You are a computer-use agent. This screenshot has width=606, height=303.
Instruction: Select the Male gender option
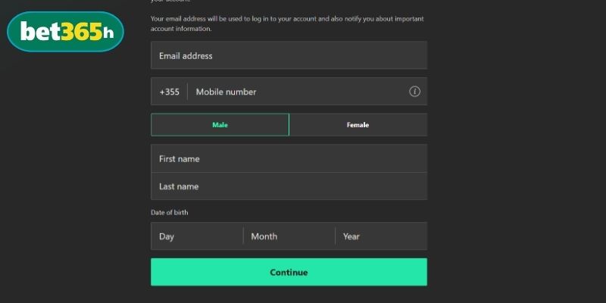220,125
